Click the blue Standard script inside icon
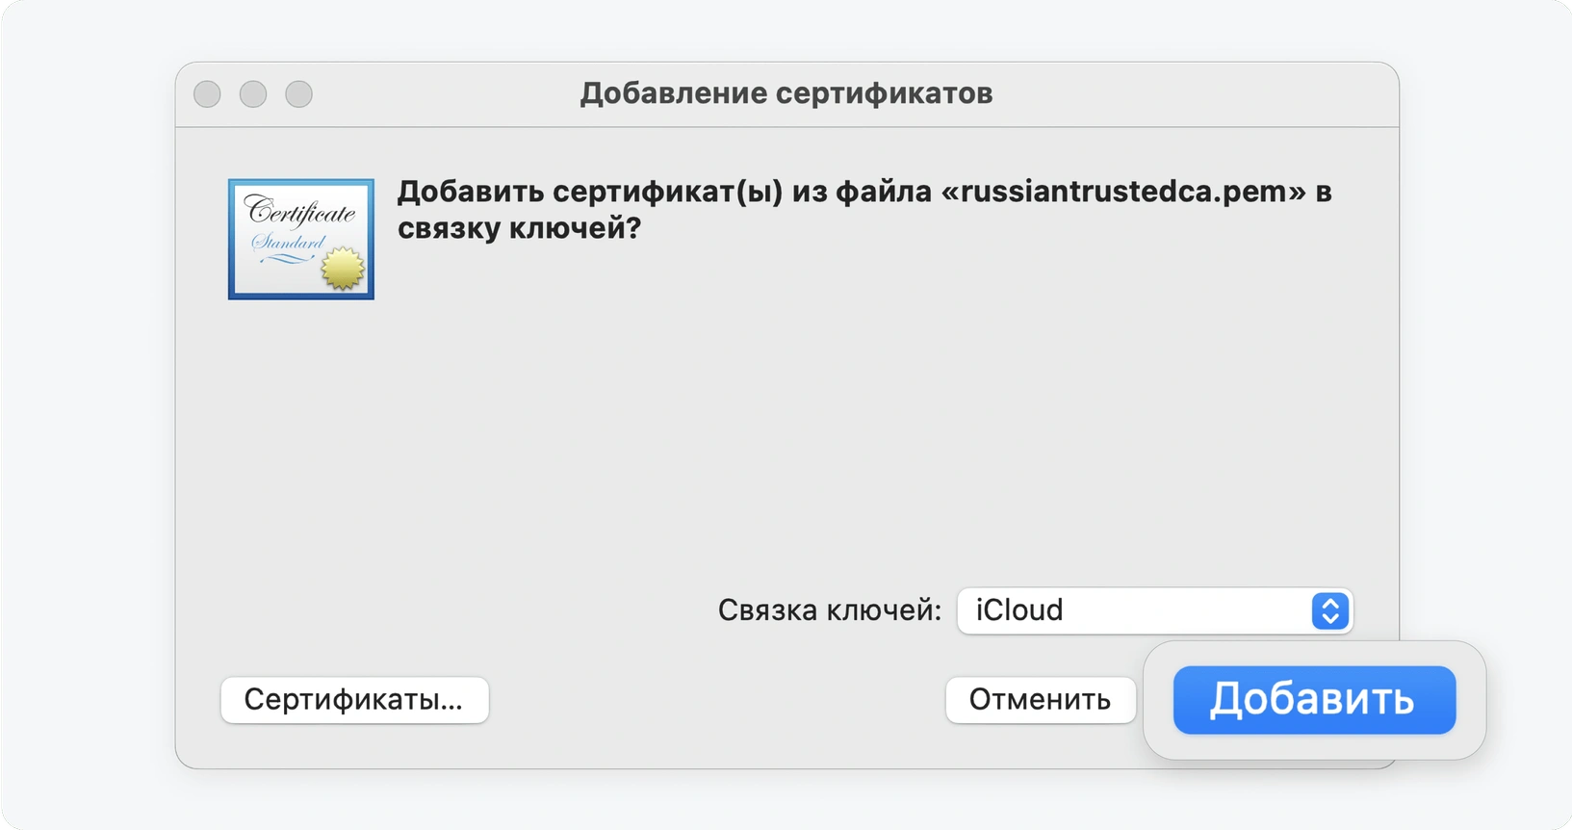 [288, 242]
